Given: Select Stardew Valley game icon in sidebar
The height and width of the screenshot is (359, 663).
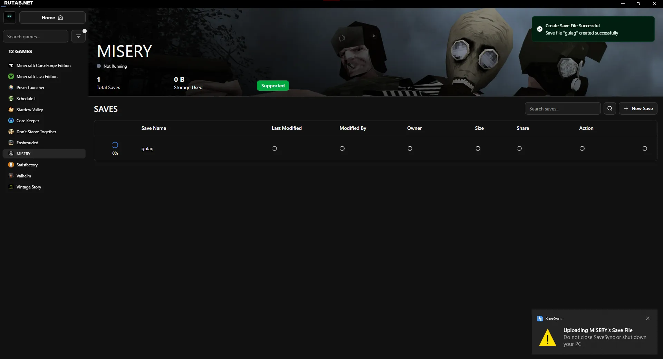Looking at the screenshot, I should pyautogui.click(x=11, y=110).
